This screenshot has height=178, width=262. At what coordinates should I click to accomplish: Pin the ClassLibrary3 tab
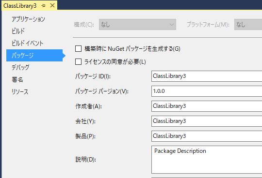[x=43, y=6]
